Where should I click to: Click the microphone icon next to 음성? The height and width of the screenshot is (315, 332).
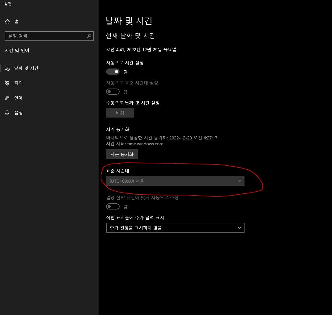pos(7,113)
